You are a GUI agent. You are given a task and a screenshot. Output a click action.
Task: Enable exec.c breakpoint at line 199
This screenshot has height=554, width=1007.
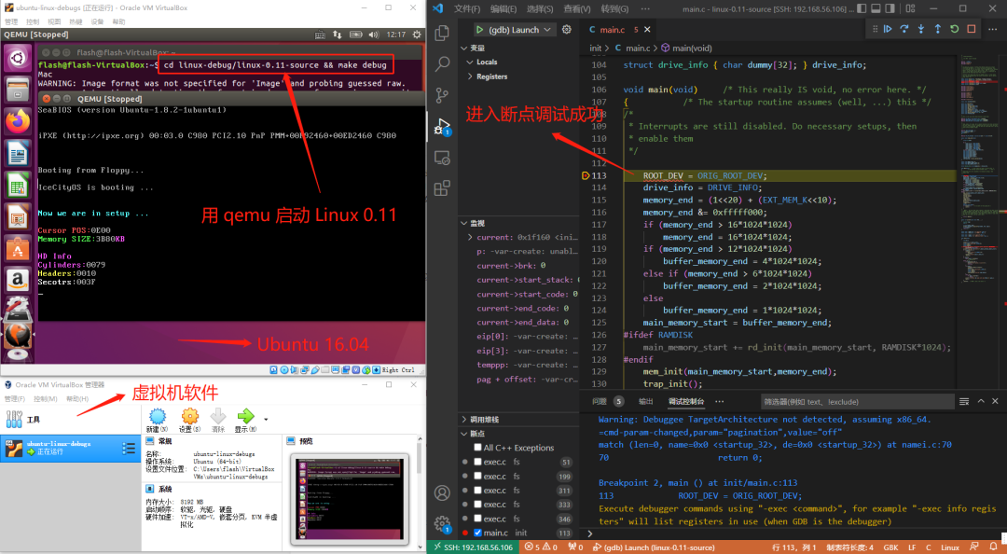477,476
